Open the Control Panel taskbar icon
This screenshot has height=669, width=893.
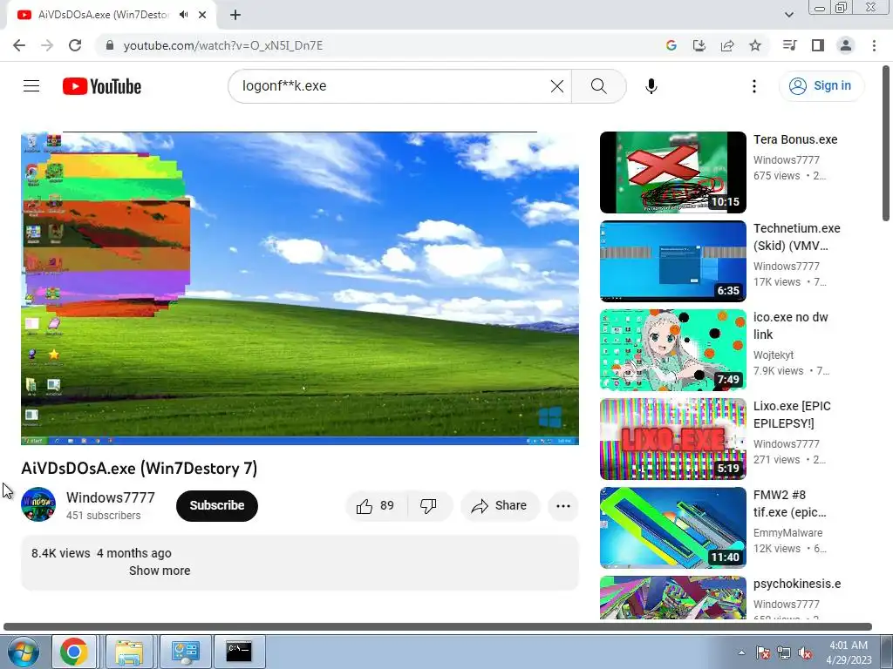tap(185, 652)
